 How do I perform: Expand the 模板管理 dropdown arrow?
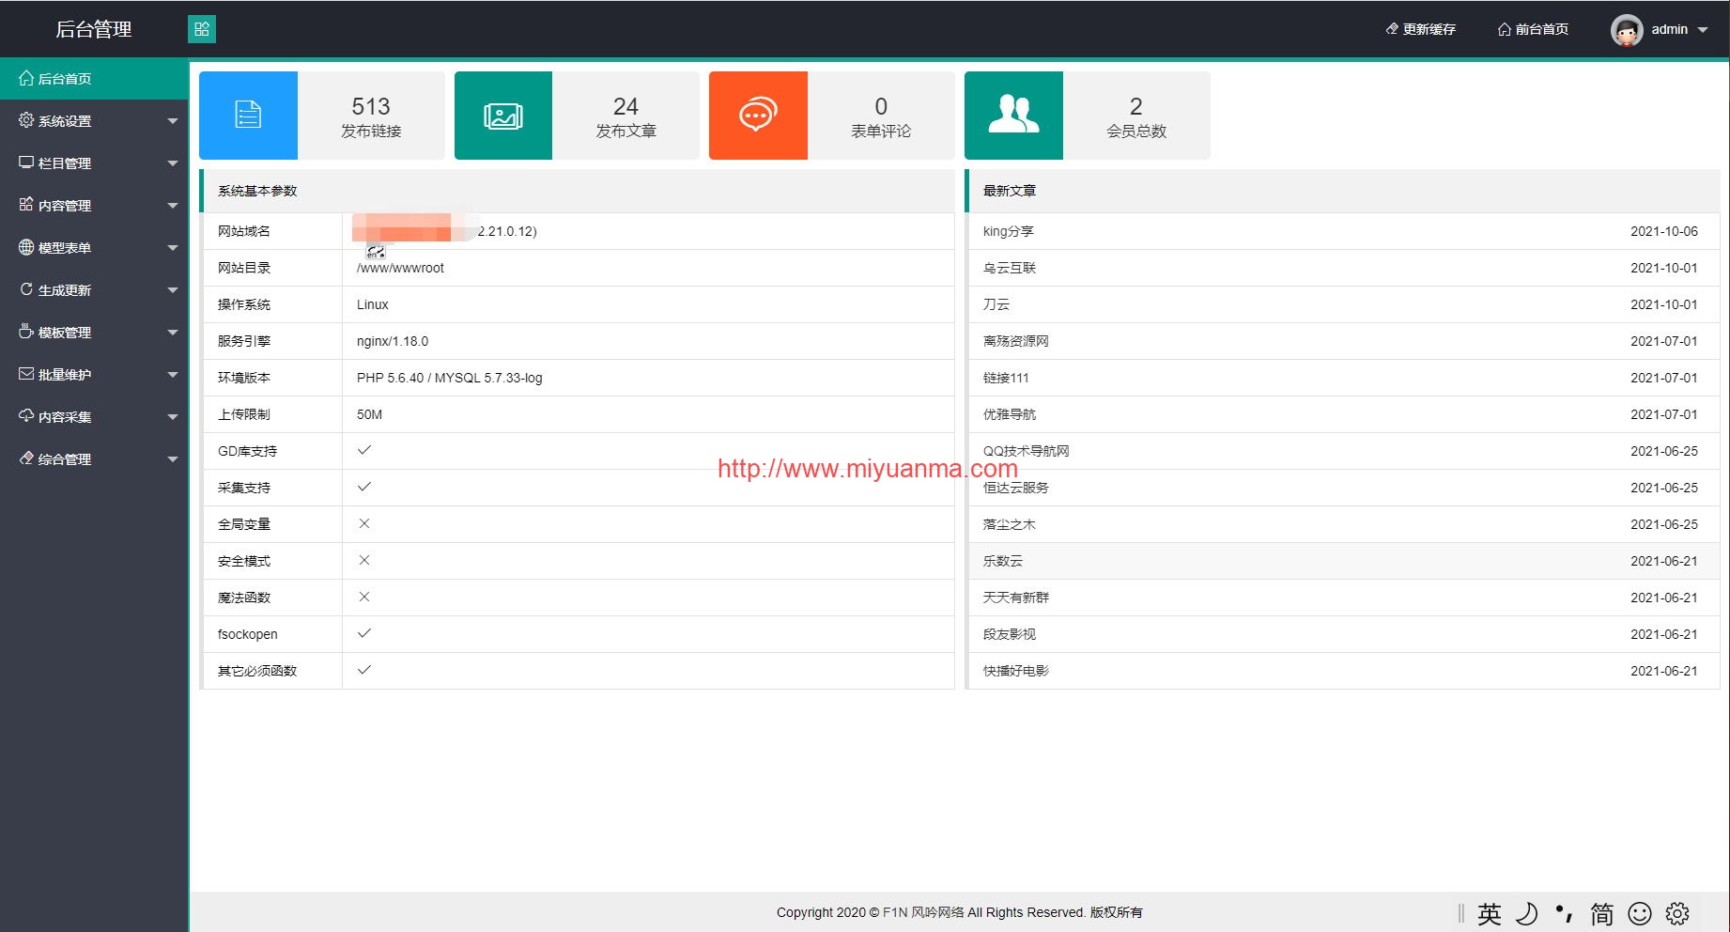click(x=173, y=333)
